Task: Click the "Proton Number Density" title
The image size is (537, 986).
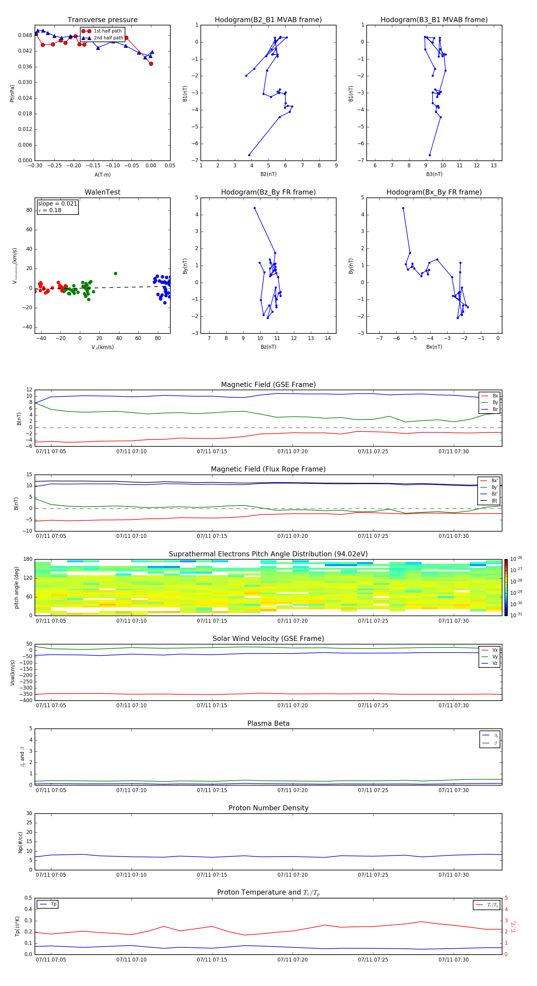Action: pos(268,808)
